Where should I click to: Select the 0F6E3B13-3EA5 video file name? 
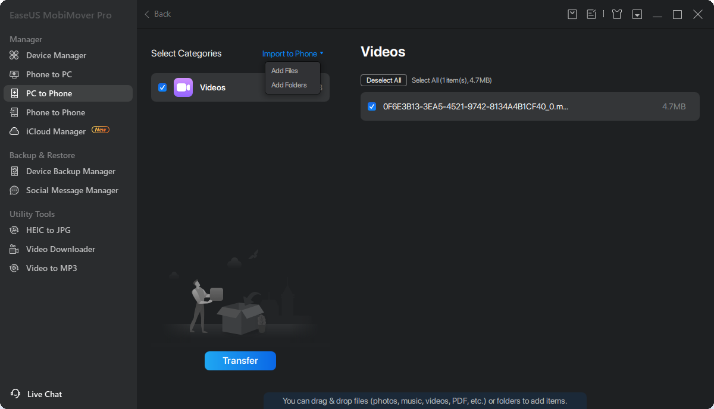[476, 106]
